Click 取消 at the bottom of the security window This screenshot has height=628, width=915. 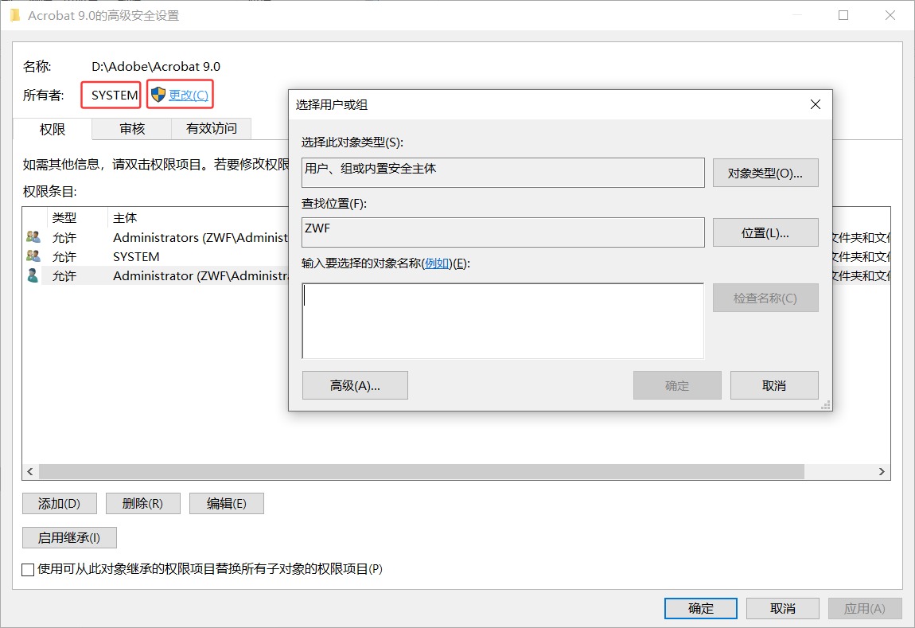click(783, 608)
